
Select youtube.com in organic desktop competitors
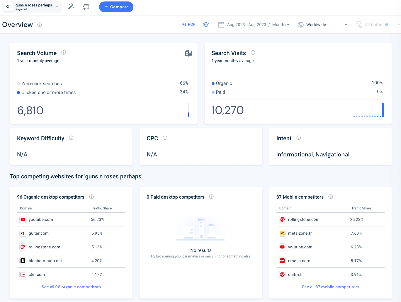[41, 220]
